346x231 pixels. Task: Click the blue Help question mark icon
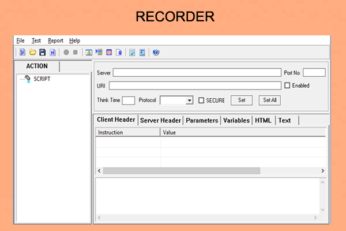(x=156, y=53)
